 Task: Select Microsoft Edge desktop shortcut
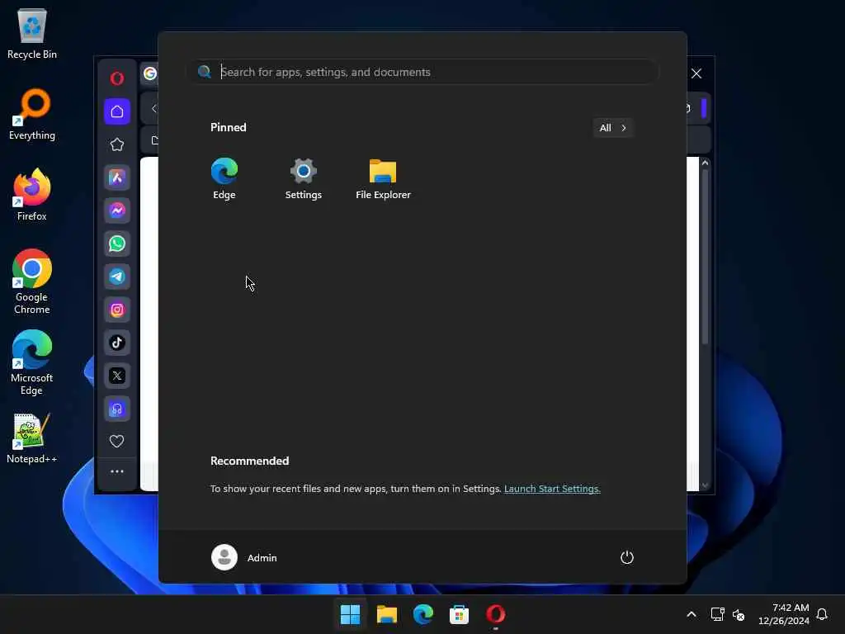tap(32, 362)
